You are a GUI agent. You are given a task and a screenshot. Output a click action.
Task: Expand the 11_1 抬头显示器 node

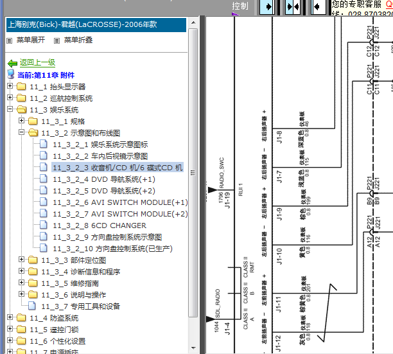(10, 85)
